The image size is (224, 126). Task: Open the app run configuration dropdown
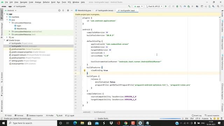pyautogui.click(x=138, y=6)
